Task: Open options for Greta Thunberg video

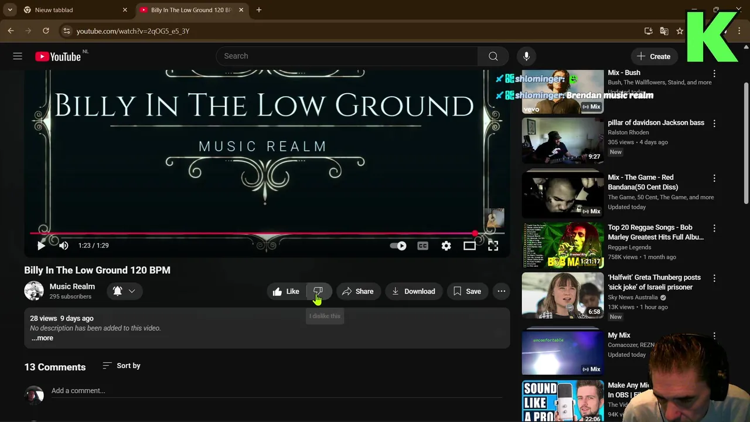Action: click(714, 277)
